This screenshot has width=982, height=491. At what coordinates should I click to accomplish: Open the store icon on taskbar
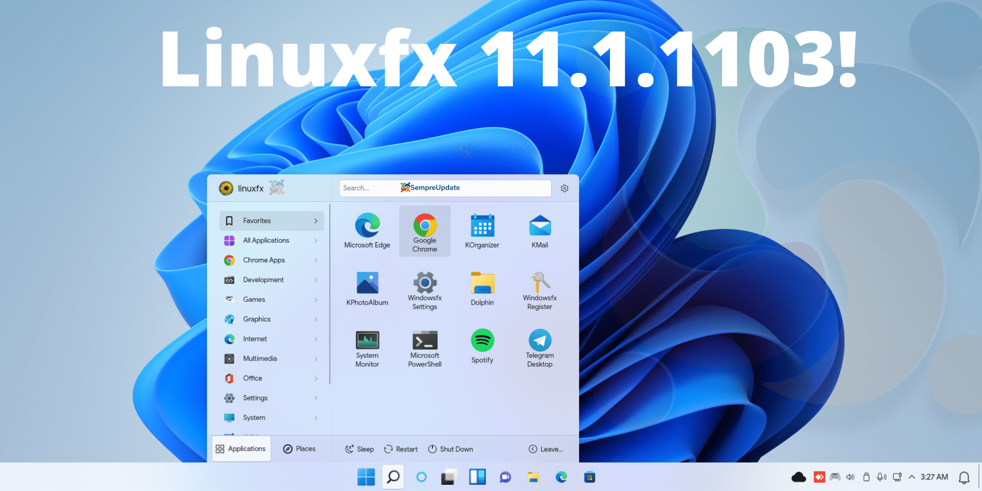tap(590, 477)
